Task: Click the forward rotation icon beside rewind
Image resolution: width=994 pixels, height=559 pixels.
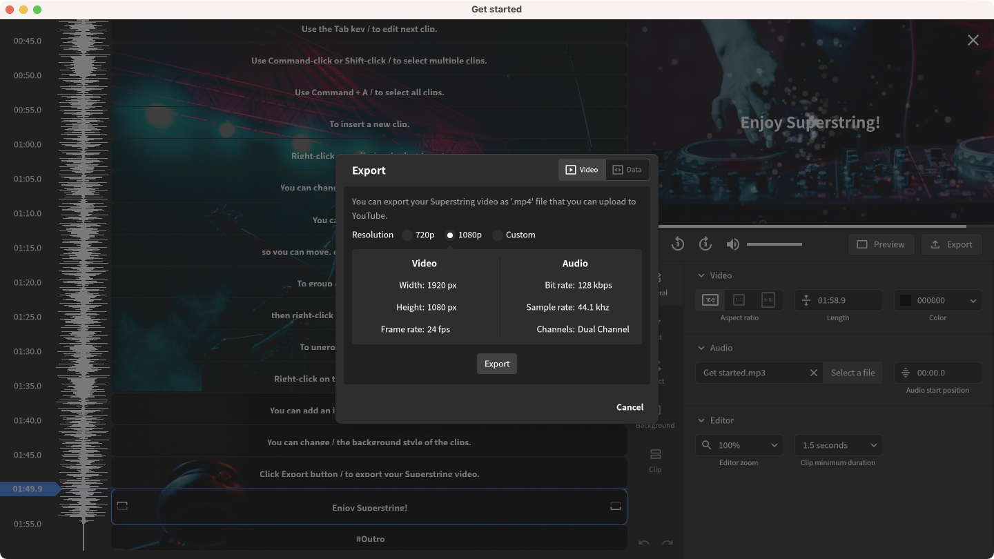Action: (x=705, y=244)
